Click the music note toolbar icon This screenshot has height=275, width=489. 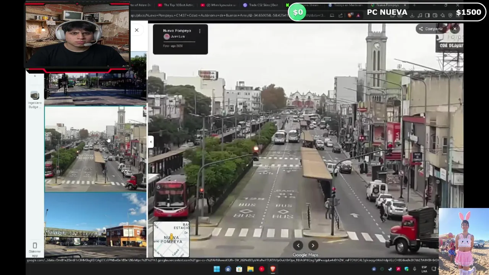[x=420, y=15]
